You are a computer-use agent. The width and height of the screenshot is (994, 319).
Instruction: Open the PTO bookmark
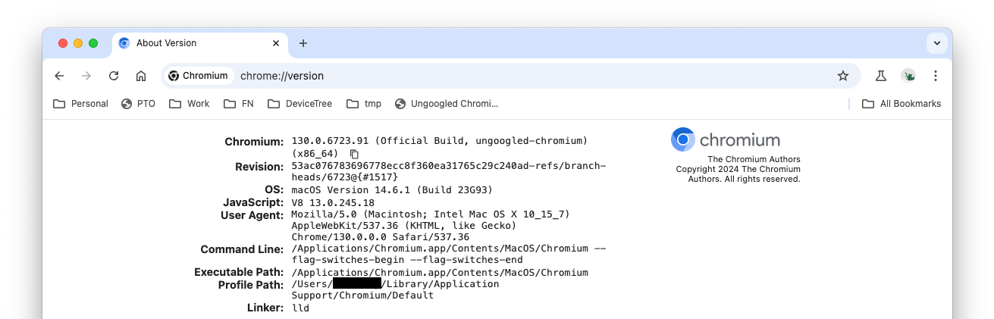point(138,104)
